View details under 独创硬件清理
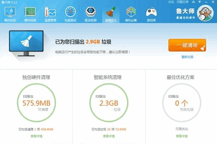This screenshot has height=144, width=217. tap(36, 136)
